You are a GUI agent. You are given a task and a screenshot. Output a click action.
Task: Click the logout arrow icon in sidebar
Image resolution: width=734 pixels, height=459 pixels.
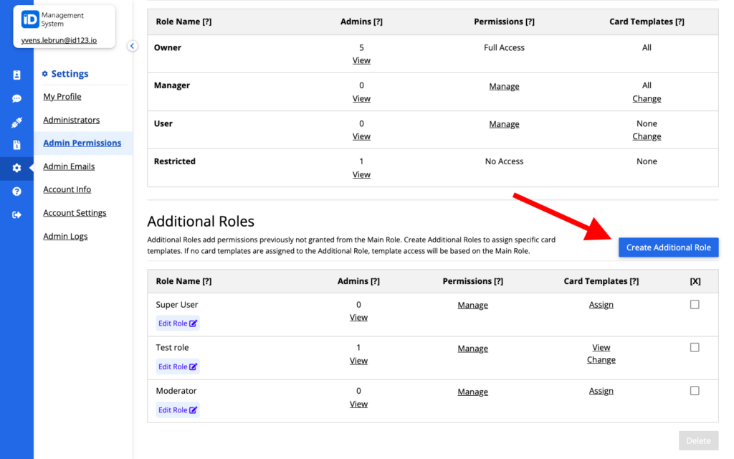(x=16, y=214)
